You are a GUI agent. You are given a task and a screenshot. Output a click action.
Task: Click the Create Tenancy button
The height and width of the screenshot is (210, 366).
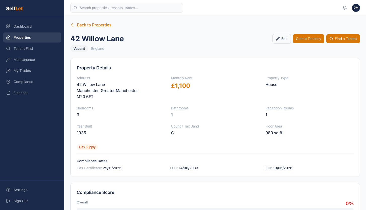click(308, 39)
